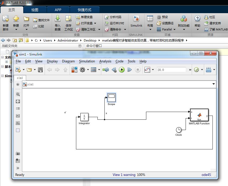Select the Annotation text tool

(18, 116)
